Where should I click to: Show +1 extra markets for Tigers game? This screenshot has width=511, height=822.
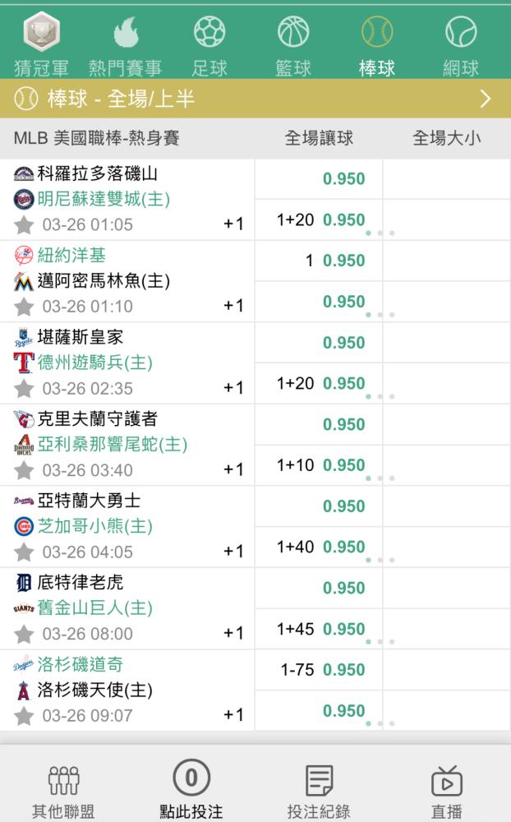pos(233,633)
